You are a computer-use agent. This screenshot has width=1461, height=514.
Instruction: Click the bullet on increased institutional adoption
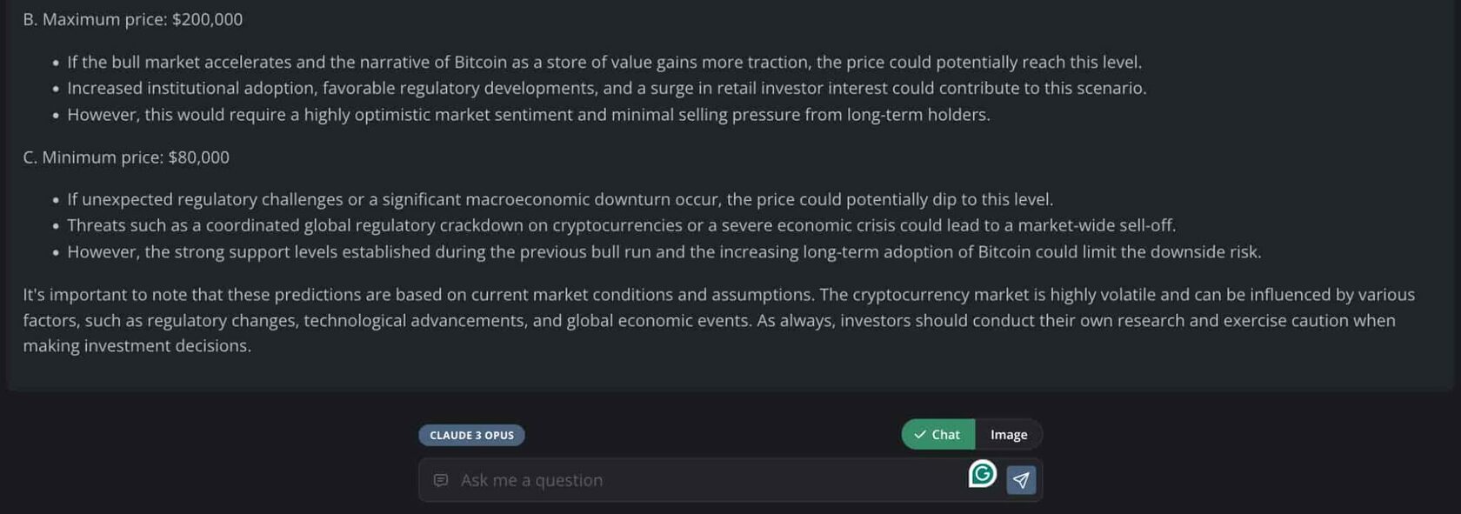tap(606, 89)
